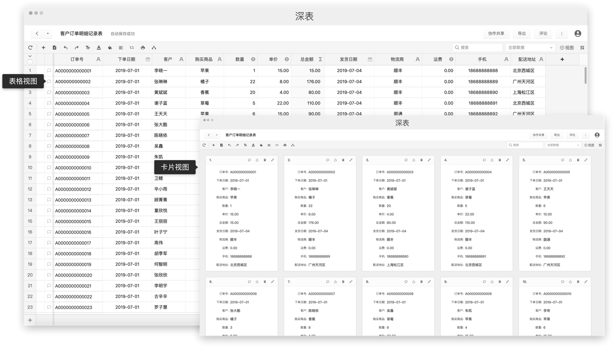This screenshot has width=613, height=347.
Task: Click the add plus icon in card view toolbar
Action: pos(214,145)
